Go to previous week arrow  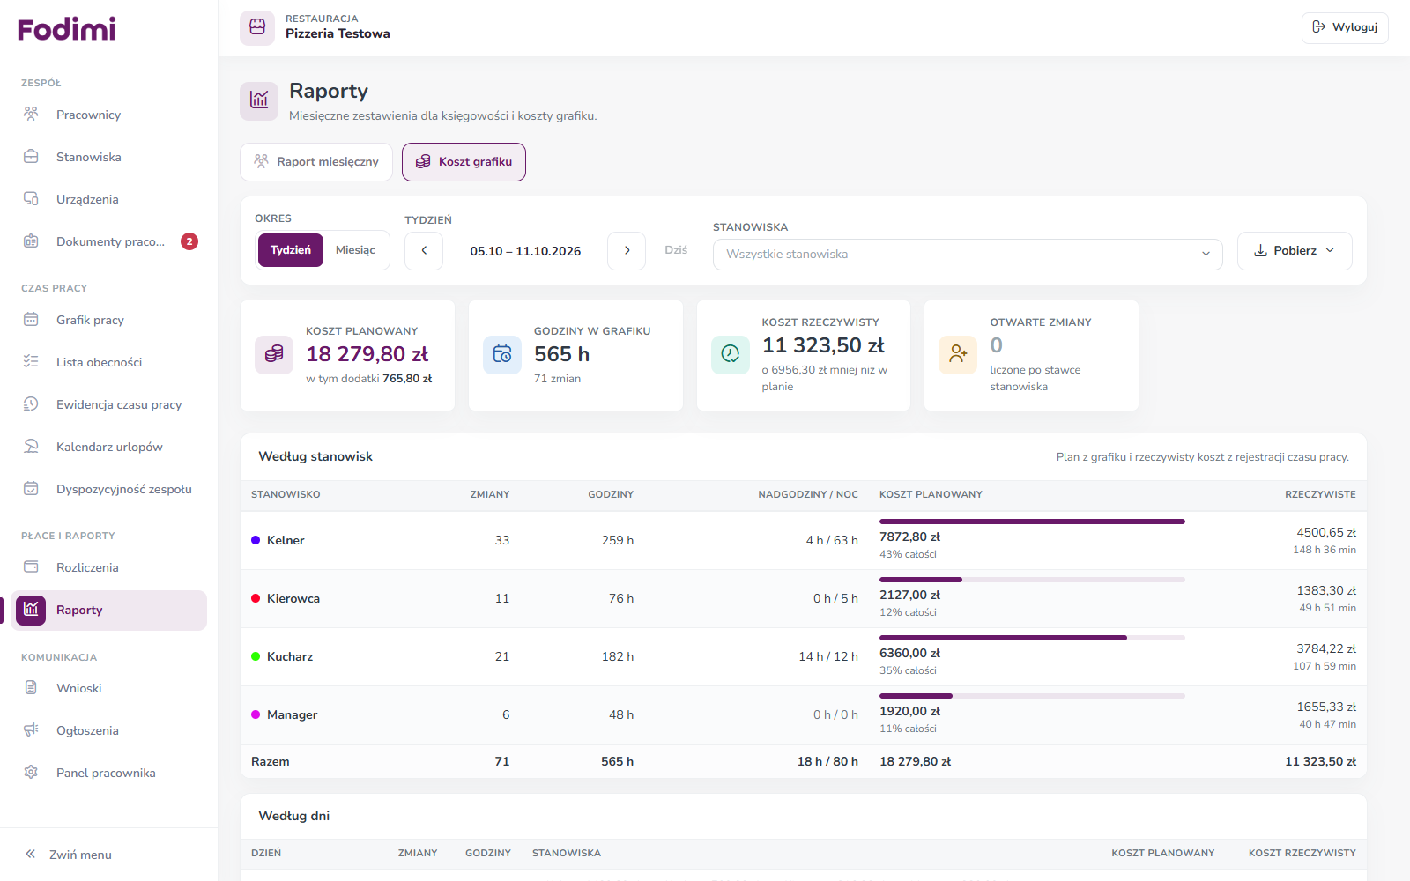[x=424, y=251]
